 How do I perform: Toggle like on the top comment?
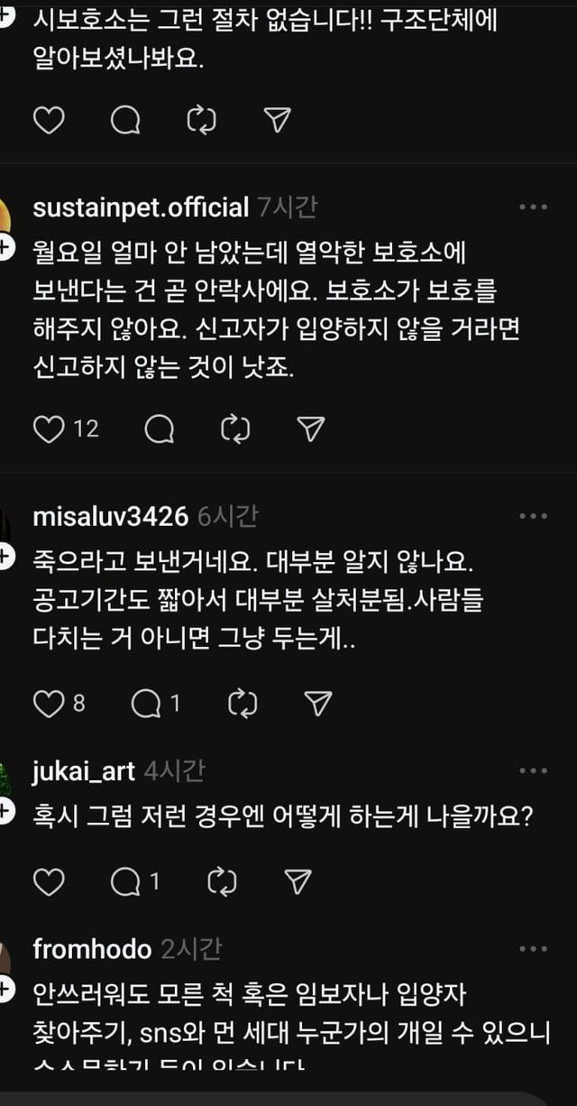pos(49,120)
